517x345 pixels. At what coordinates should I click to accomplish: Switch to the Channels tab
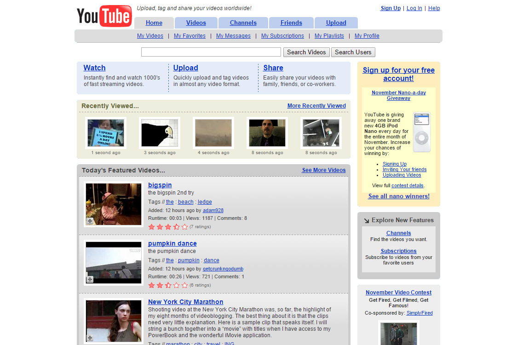[243, 23]
